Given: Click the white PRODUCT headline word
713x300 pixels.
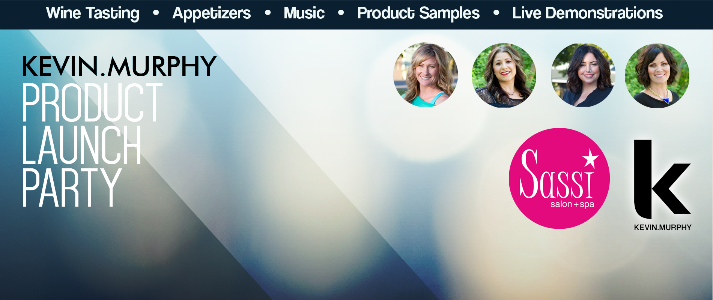Looking at the screenshot, I should [92, 103].
